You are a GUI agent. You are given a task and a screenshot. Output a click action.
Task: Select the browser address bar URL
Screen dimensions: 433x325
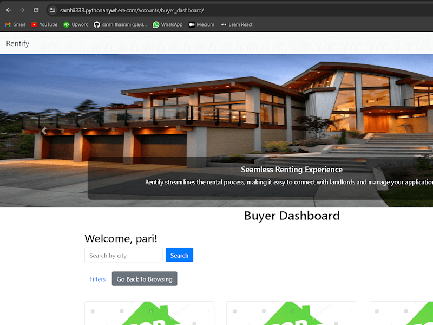coord(132,10)
